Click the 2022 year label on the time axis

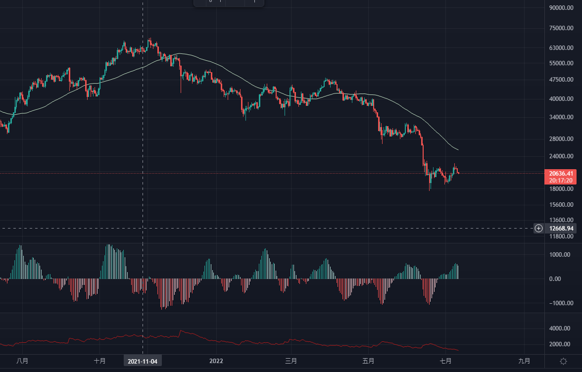(217, 361)
